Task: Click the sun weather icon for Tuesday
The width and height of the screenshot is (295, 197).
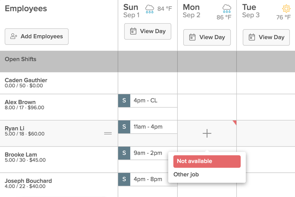Action: (x=286, y=8)
